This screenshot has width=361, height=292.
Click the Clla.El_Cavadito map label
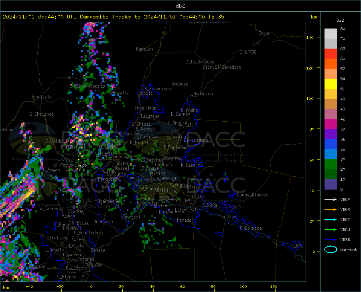(222, 67)
